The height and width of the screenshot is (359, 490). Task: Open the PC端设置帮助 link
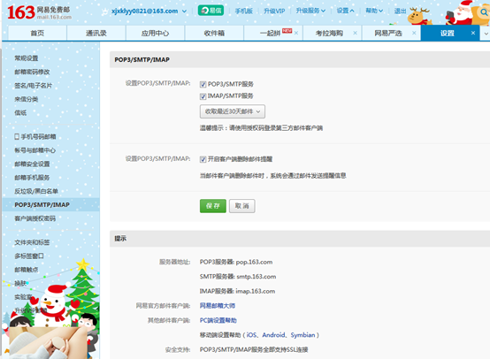[218, 320]
